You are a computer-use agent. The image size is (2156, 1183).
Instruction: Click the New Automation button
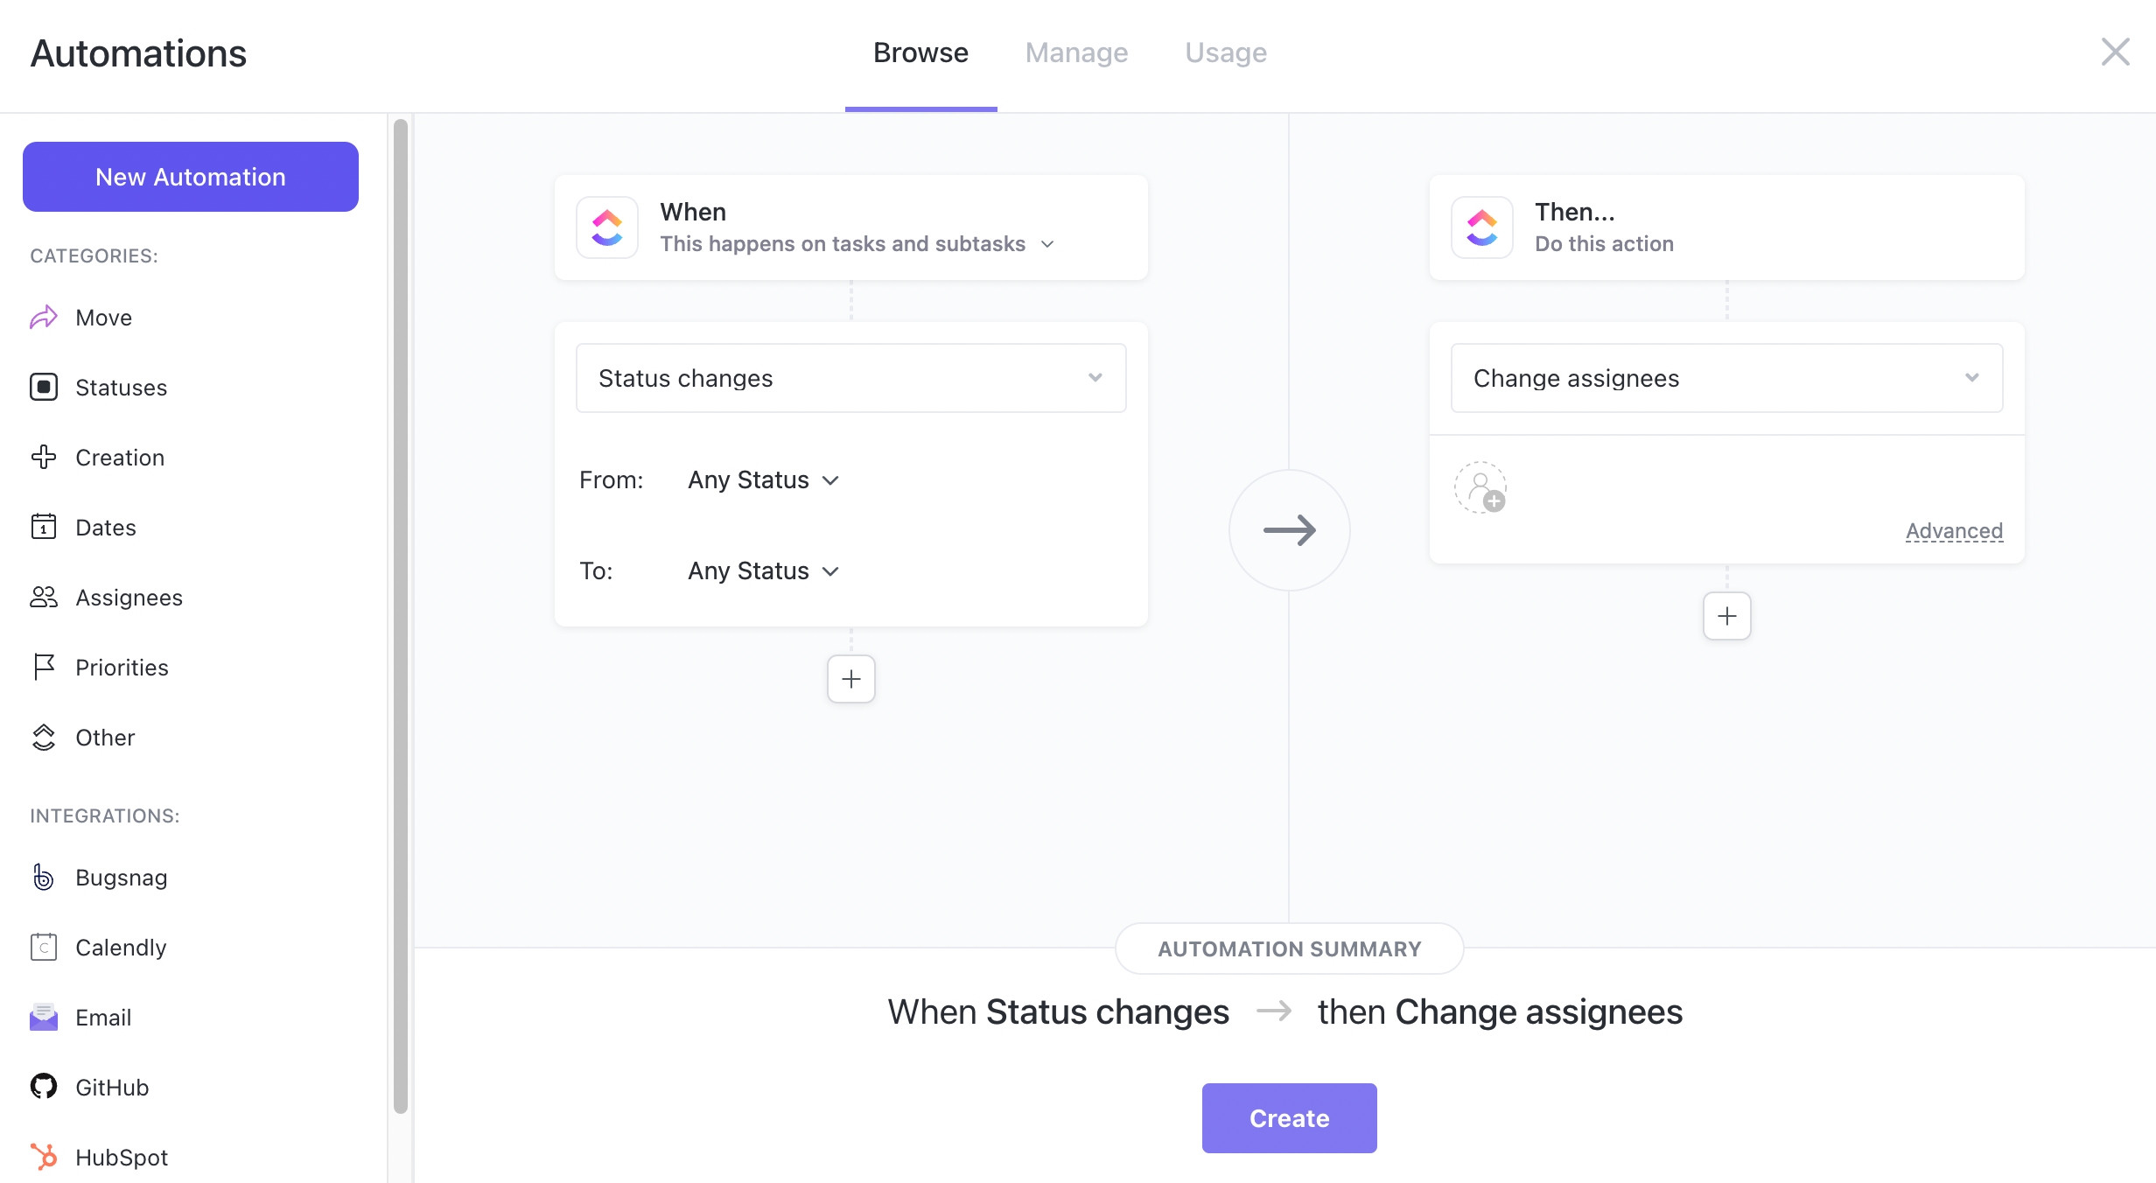pos(190,176)
